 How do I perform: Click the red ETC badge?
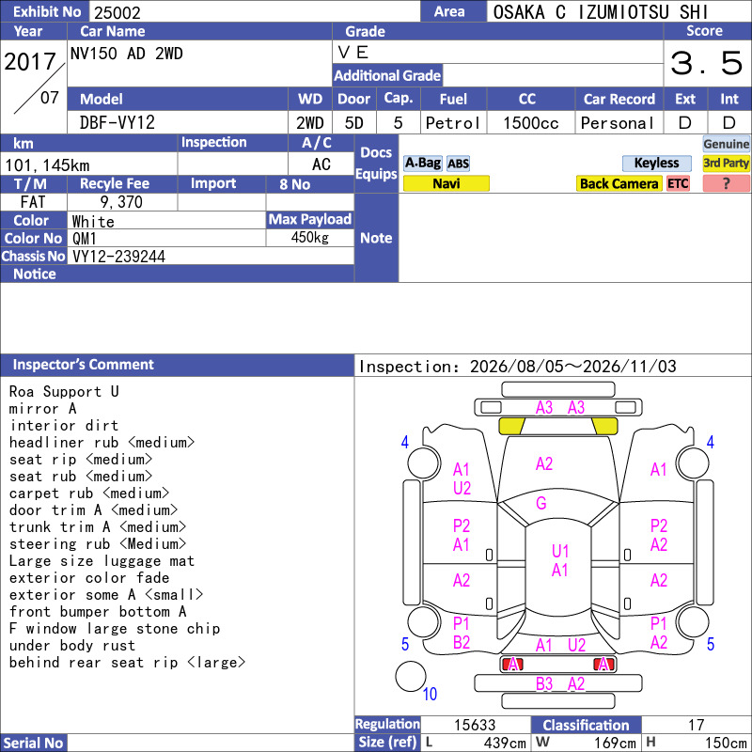point(678,183)
